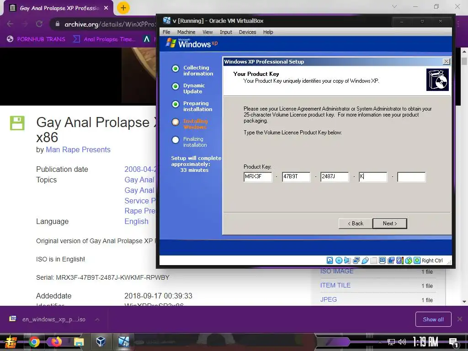
Task: Open the File menu in VirtualBox
Action: pos(166,32)
